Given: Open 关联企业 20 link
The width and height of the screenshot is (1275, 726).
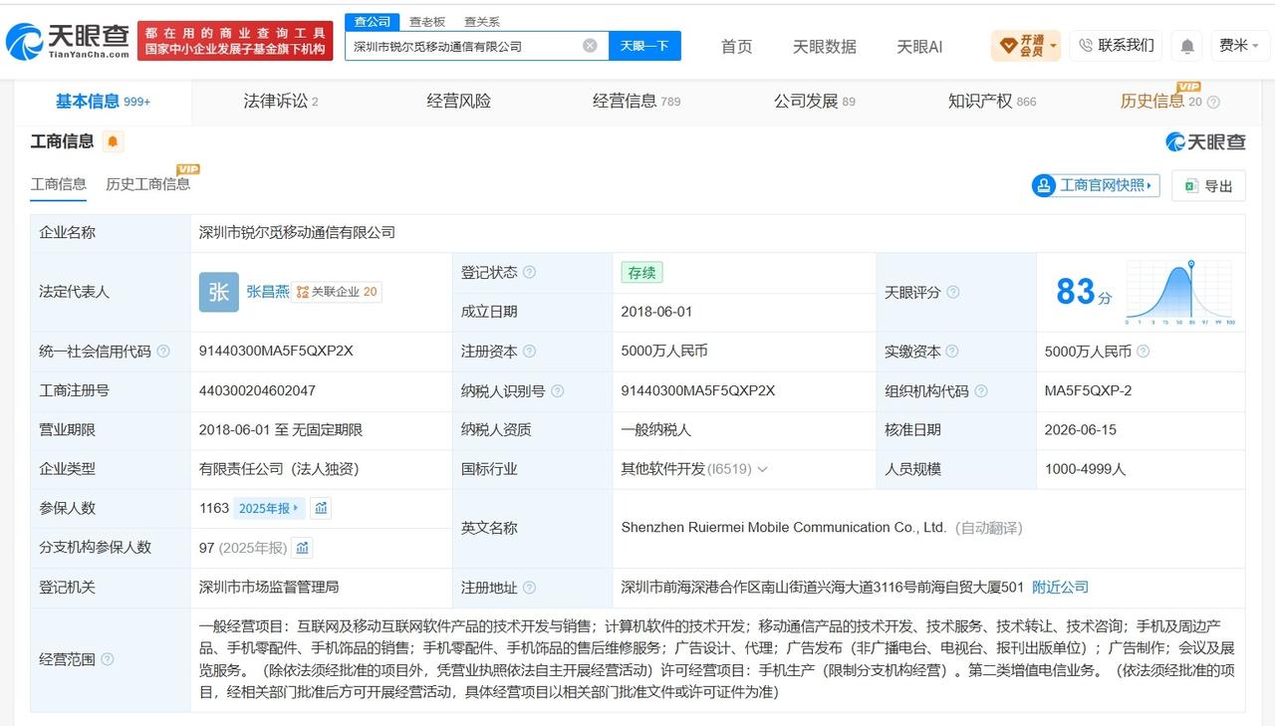Looking at the screenshot, I should pos(338,292).
